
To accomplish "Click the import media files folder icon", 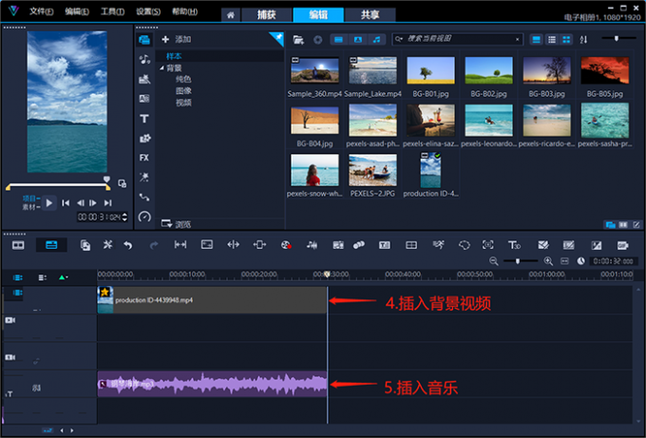I will click(298, 40).
